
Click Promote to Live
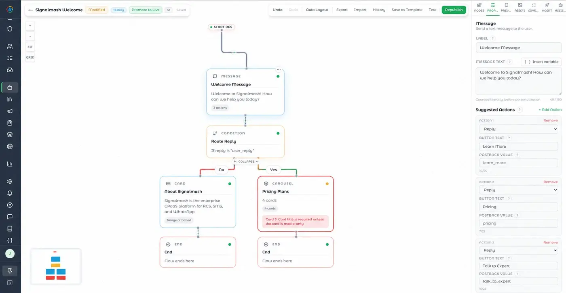pyautogui.click(x=146, y=10)
